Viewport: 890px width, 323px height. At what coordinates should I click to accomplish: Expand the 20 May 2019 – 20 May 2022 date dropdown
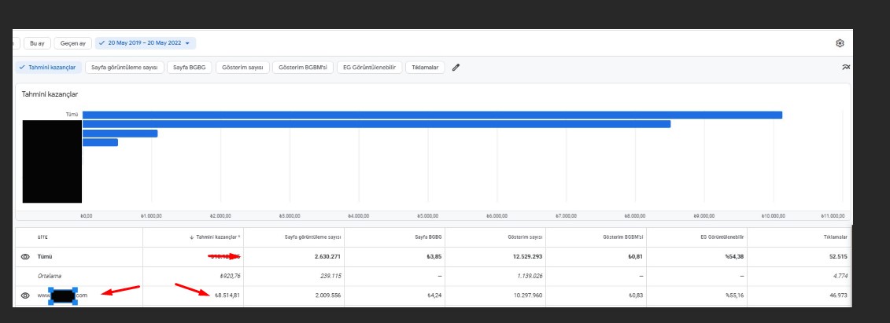(146, 43)
